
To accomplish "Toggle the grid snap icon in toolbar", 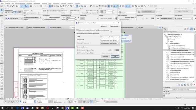I will pos(31,6).
